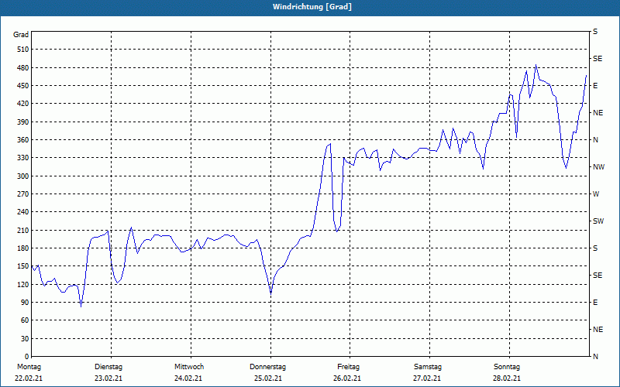Click the 'Sonntag' day label
This screenshot has width=620, height=387.
[x=507, y=367]
